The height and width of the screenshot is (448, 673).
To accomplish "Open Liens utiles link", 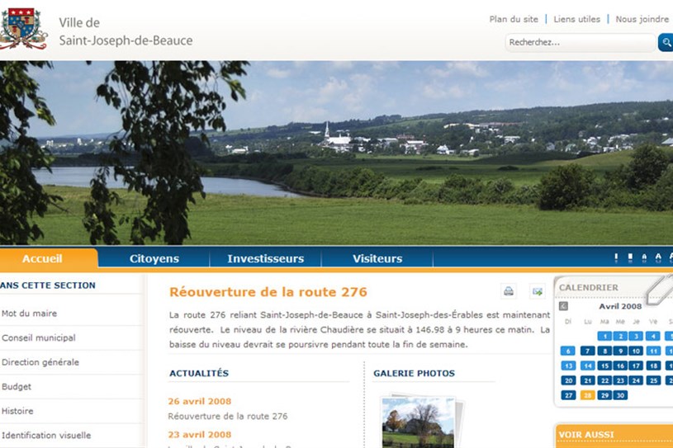I will click(577, 19).
